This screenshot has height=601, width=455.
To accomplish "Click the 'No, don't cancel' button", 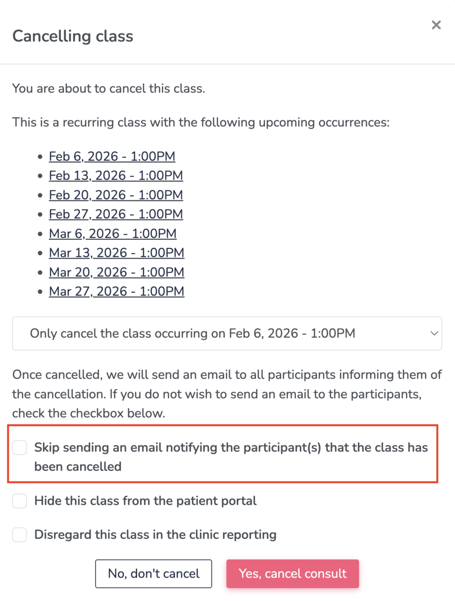I will coord(153,573).
